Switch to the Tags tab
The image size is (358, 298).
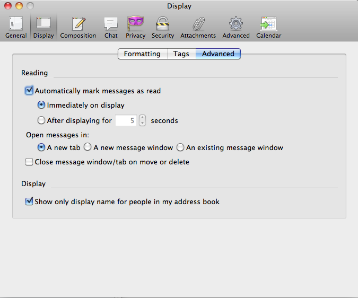point(181,54)
